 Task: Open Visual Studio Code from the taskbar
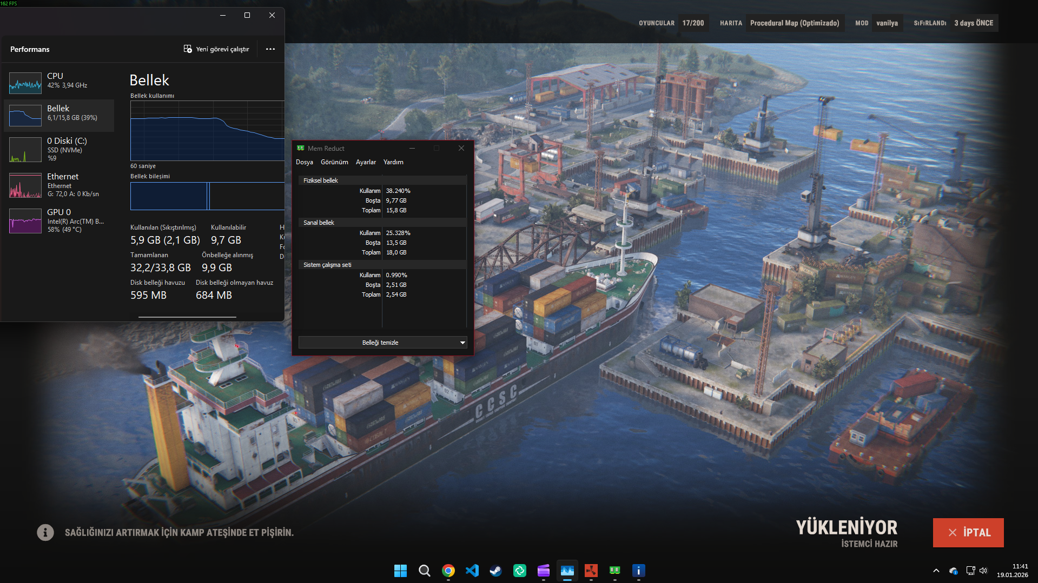(x=472, y=571)
